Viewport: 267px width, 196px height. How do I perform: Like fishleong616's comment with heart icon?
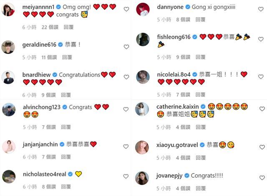[x=261, y=39]
